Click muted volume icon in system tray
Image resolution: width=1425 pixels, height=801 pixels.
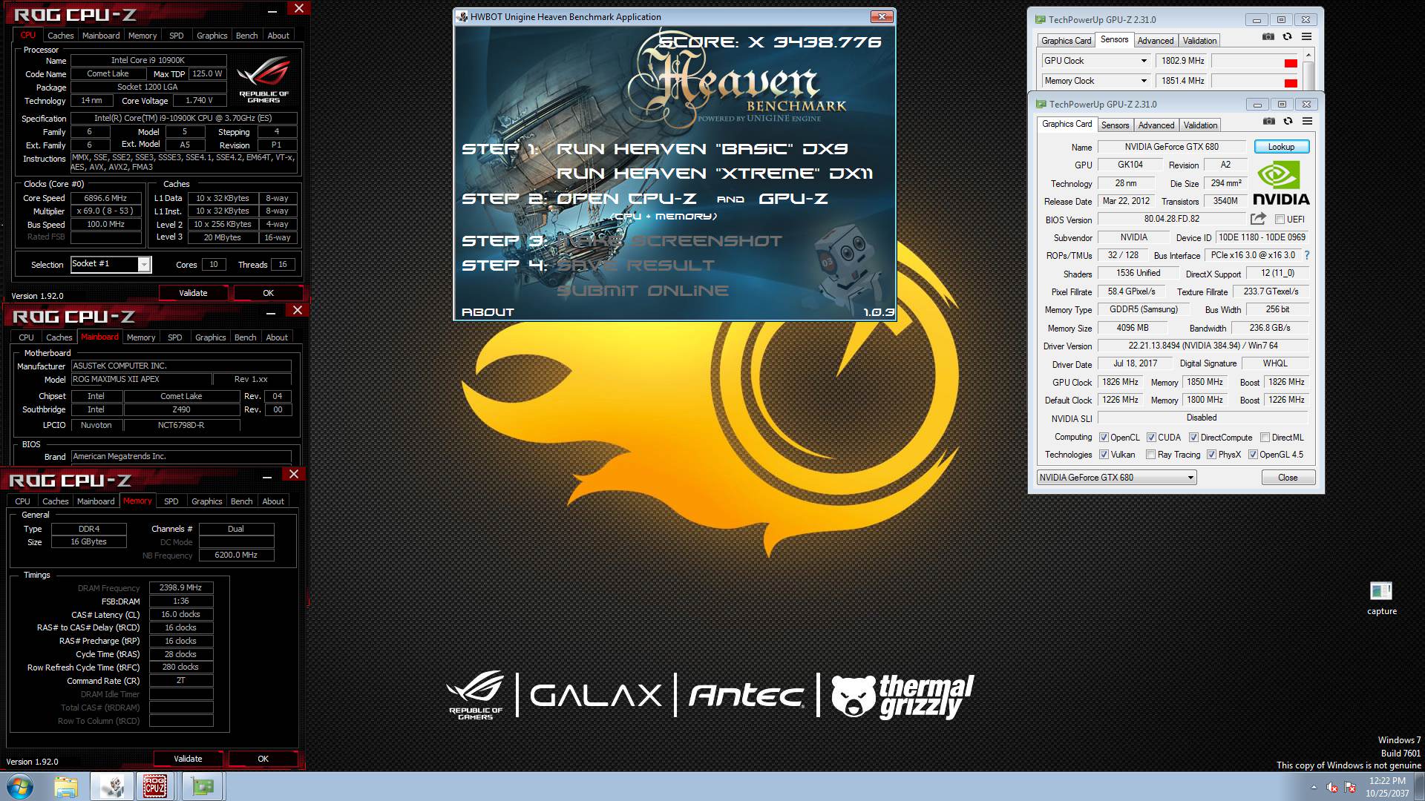[1332, 787]
